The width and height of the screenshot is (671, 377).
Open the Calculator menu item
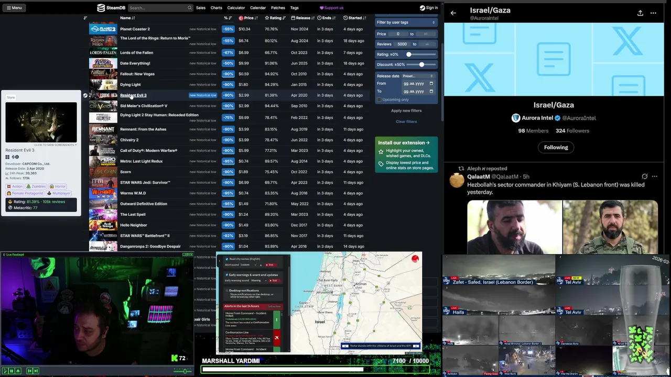coord(236,8)
